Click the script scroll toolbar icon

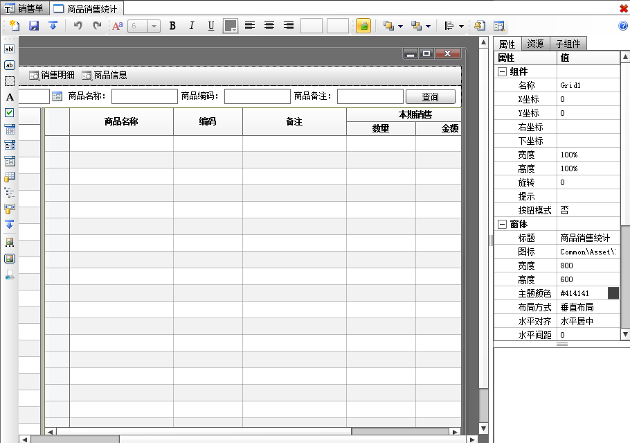479,26
